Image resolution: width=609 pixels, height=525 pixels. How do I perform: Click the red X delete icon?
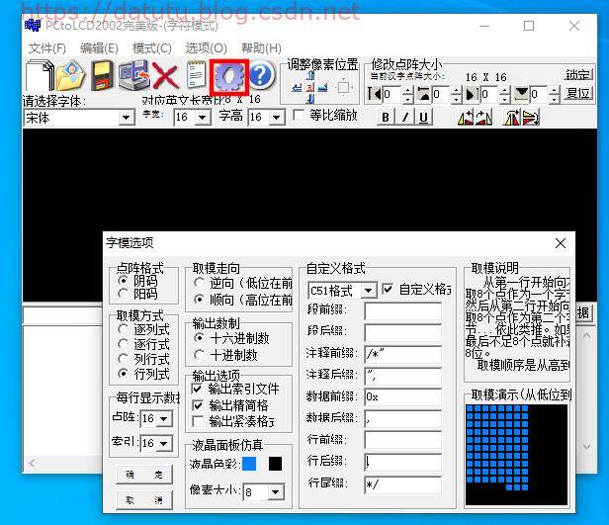pos(164,75)
